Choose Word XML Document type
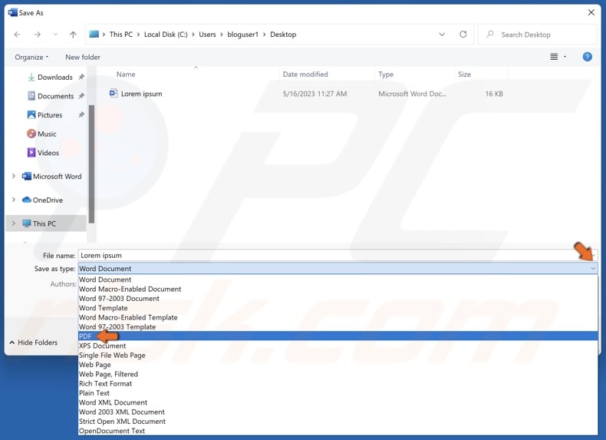 point(338,402)
